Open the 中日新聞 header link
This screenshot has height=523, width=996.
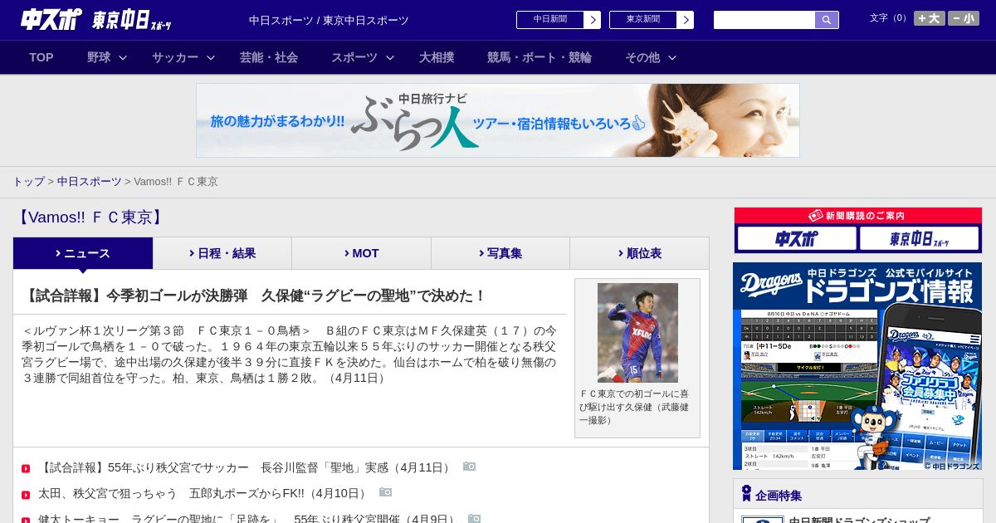pos(559,20)
